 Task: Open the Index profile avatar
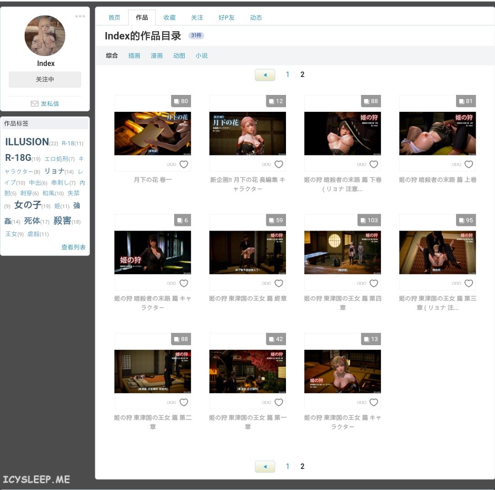tap(45, 36)
